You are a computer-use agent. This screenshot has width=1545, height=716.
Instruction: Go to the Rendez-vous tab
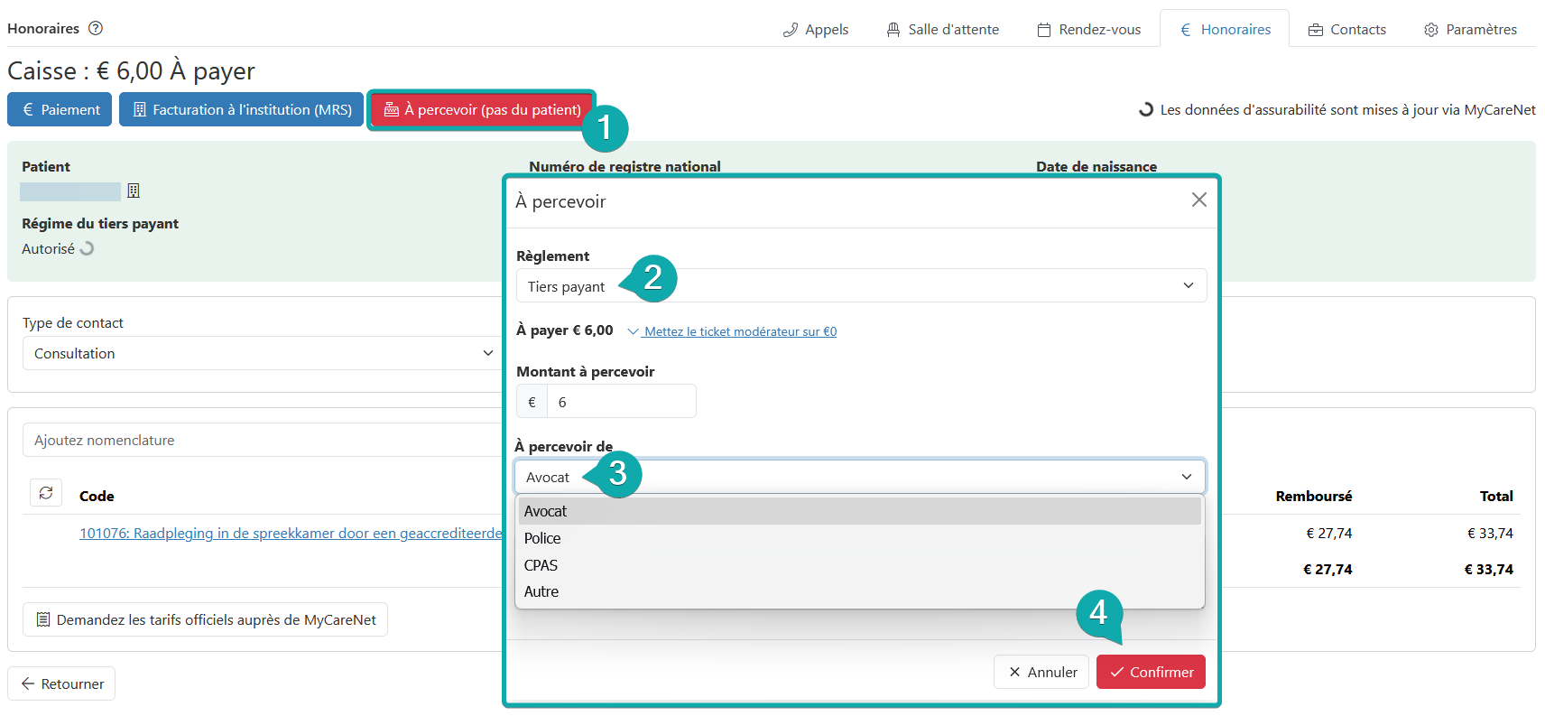pyautogui.click(x=1089, y=29)
